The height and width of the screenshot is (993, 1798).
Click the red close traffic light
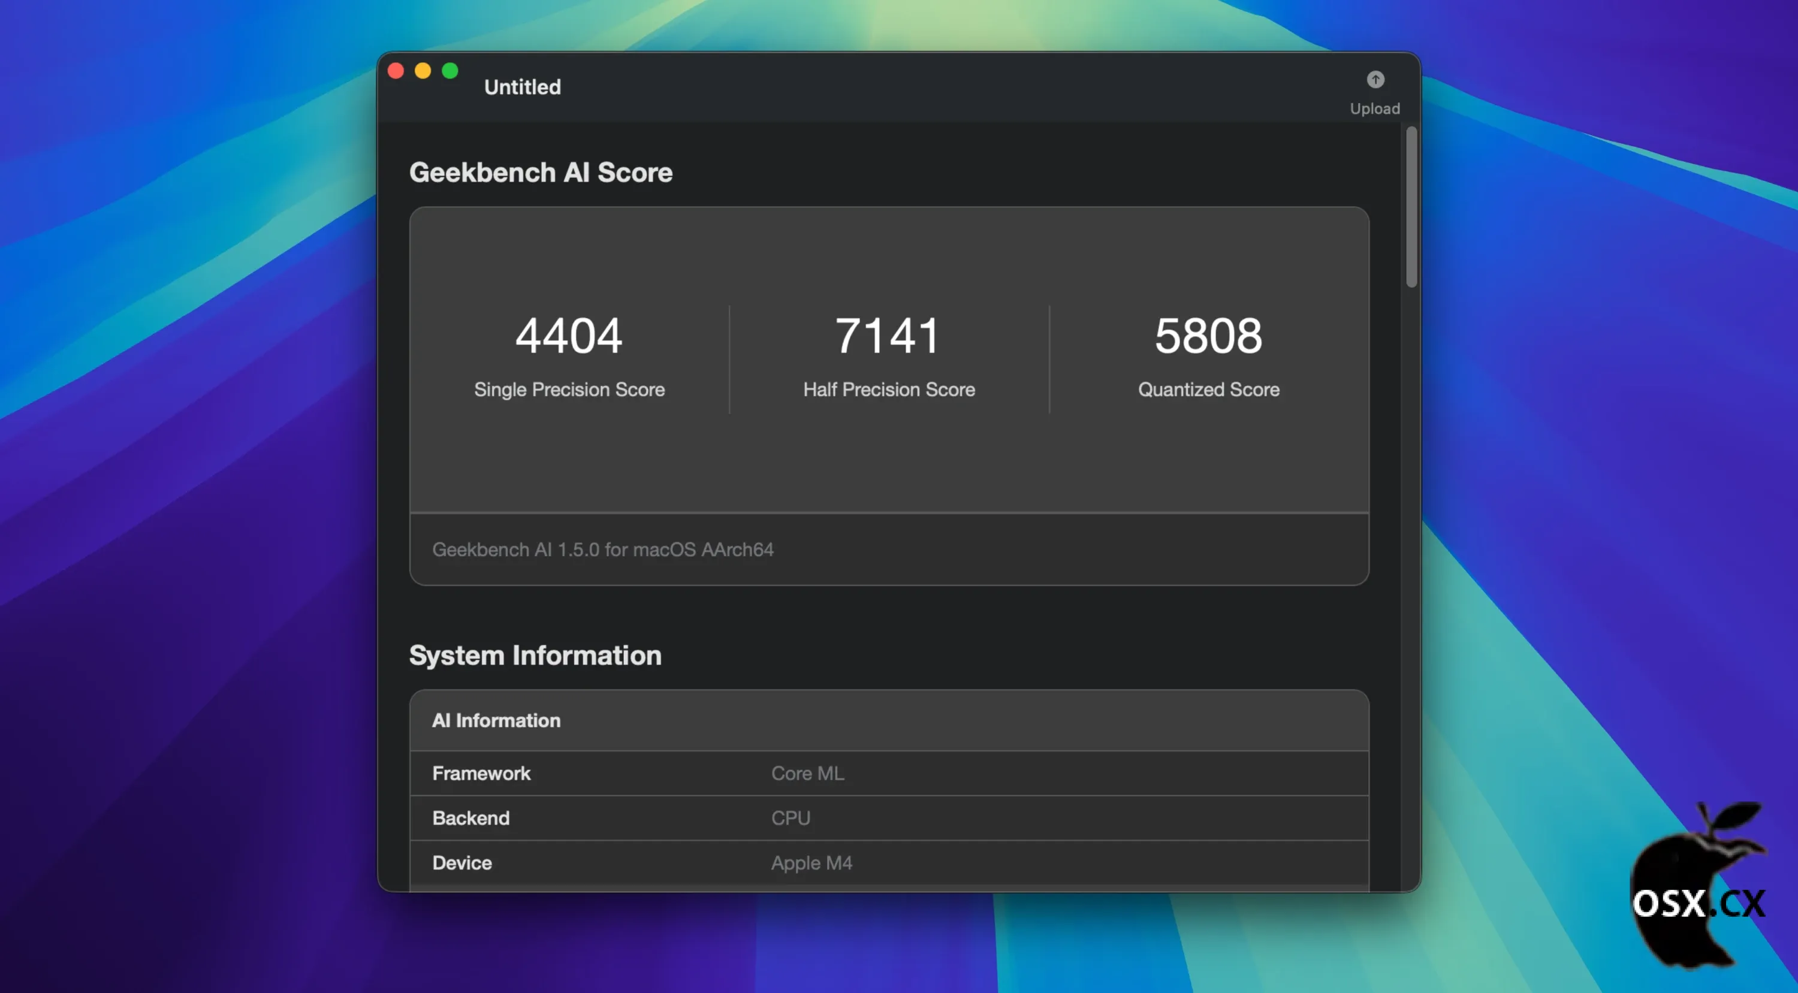coord(396,70)
